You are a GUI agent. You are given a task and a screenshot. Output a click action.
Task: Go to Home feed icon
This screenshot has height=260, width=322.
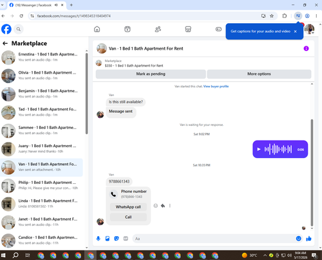97,29
